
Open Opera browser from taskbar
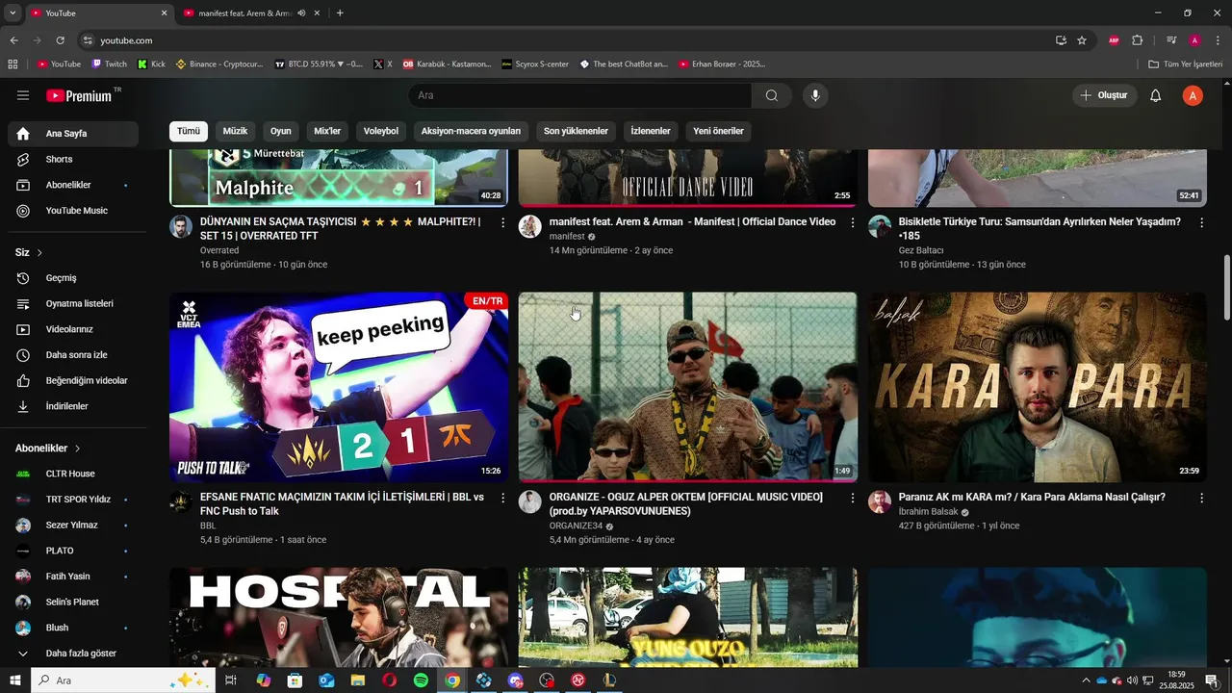click(x=389, y=680)
